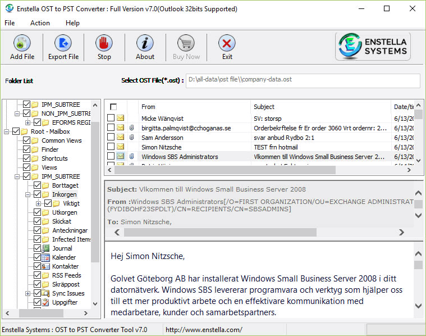
Task: Click the Enstella Systems logo
Action: 373,47
